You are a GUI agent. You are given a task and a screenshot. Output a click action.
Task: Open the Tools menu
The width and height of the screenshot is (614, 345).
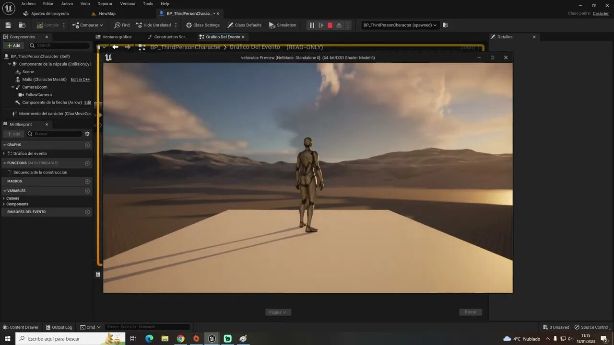coord(148,3)
